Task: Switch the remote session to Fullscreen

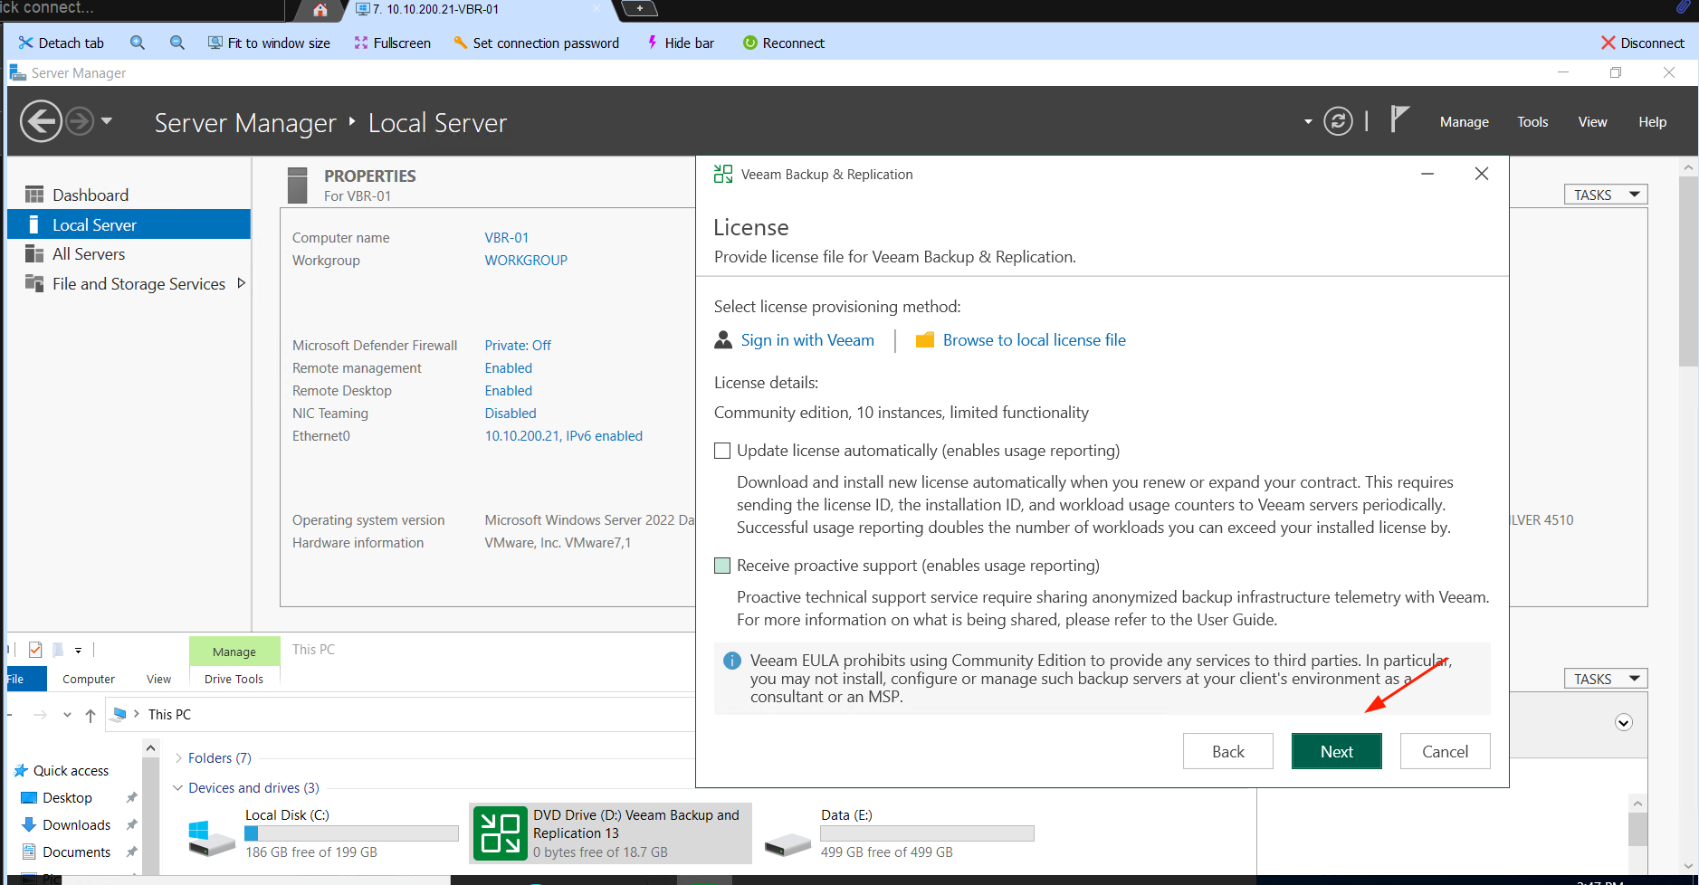Action: click(x=392, y=43)
